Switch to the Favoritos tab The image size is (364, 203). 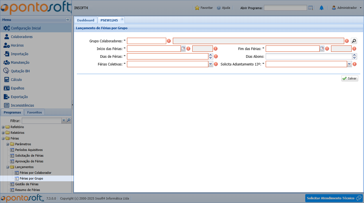point(34,112)
